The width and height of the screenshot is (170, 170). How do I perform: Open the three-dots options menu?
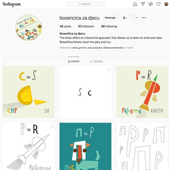click(x=144, y=18)
